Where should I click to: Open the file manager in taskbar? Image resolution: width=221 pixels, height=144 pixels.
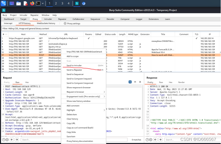pyautogui.click(x=18, y=4)
